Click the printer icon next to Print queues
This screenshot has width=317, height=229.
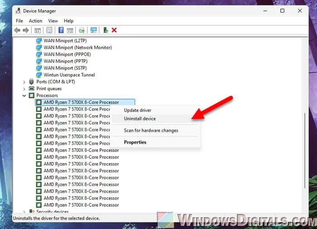click(x=32, y=89)
